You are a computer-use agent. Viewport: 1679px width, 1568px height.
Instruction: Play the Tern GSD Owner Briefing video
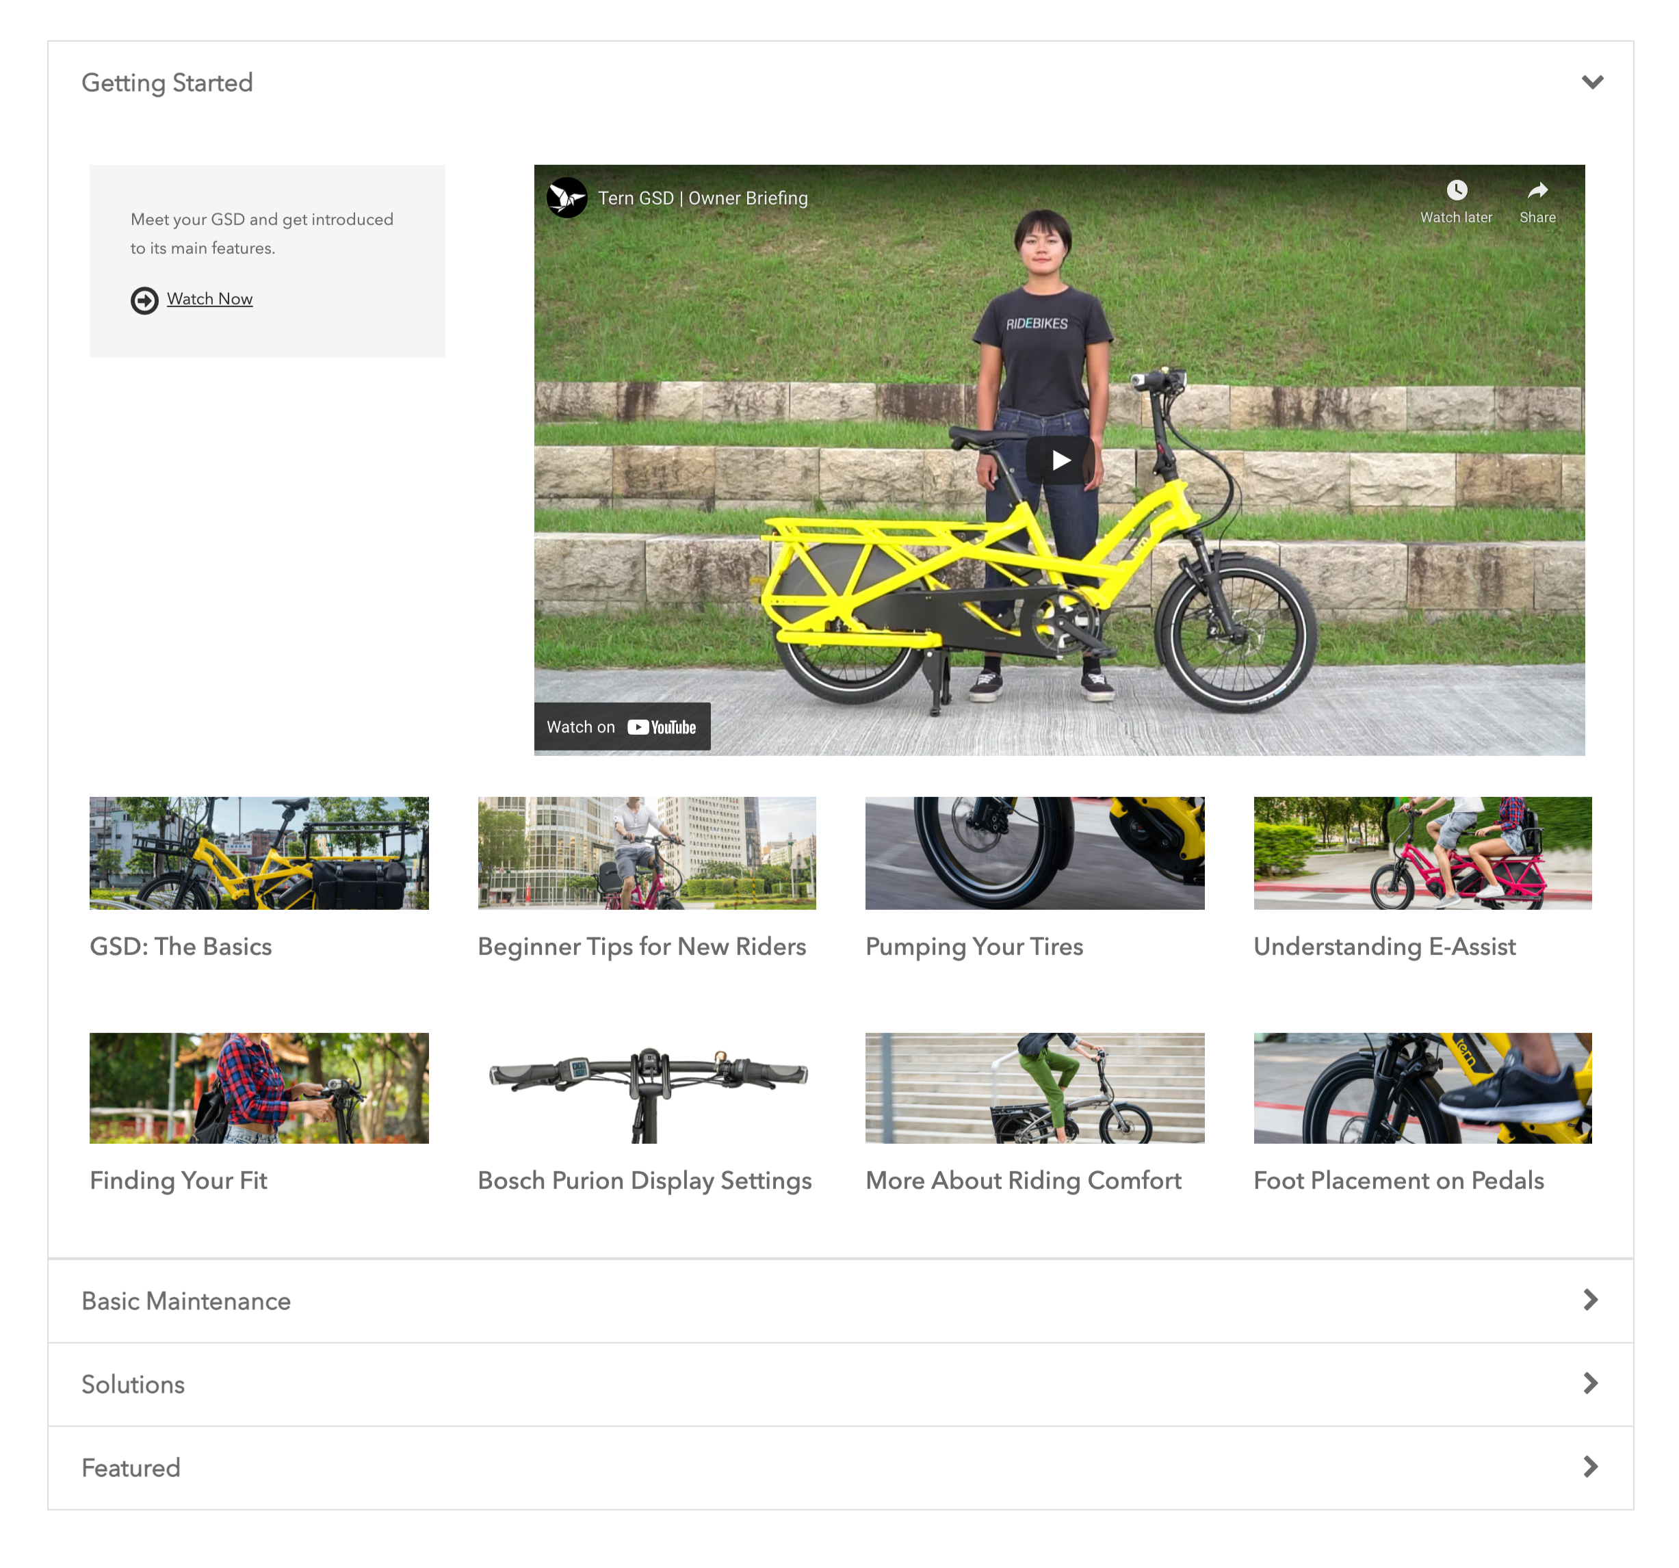(x=1060, y=460)
